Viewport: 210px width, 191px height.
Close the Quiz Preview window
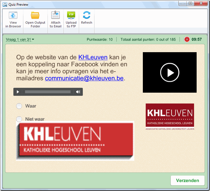pos(201,3)
